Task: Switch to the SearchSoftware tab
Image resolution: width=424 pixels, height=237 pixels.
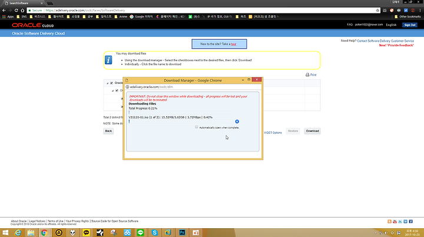Action: [x=23, y=4]
